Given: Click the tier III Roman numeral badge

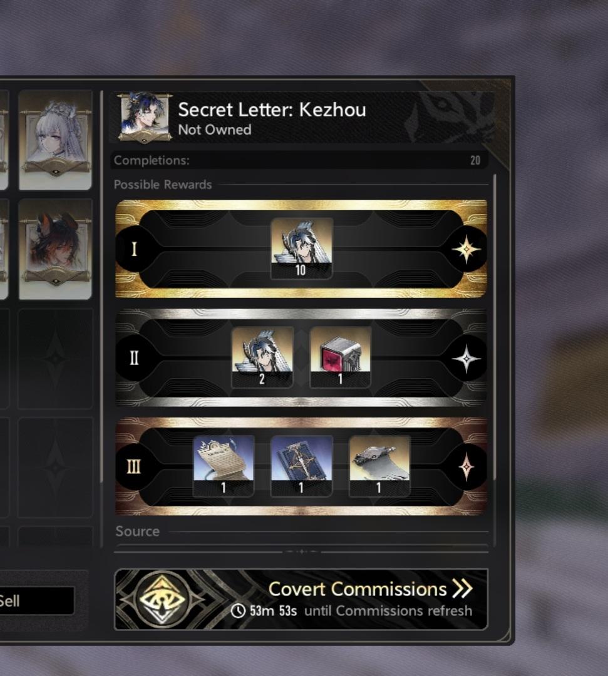Looking at the screenshot, I should (x=134, y=466).
